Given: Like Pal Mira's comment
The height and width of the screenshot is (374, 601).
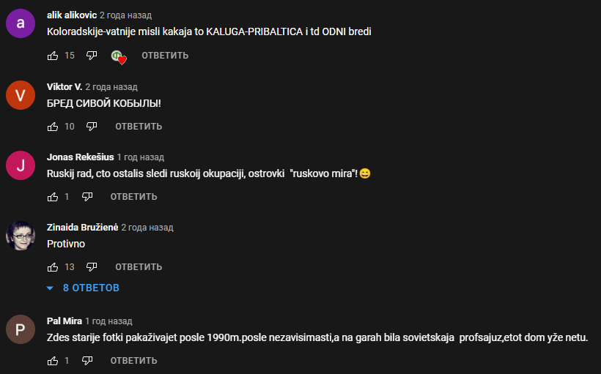Looking at the screenshot, I should pos(53,361).
